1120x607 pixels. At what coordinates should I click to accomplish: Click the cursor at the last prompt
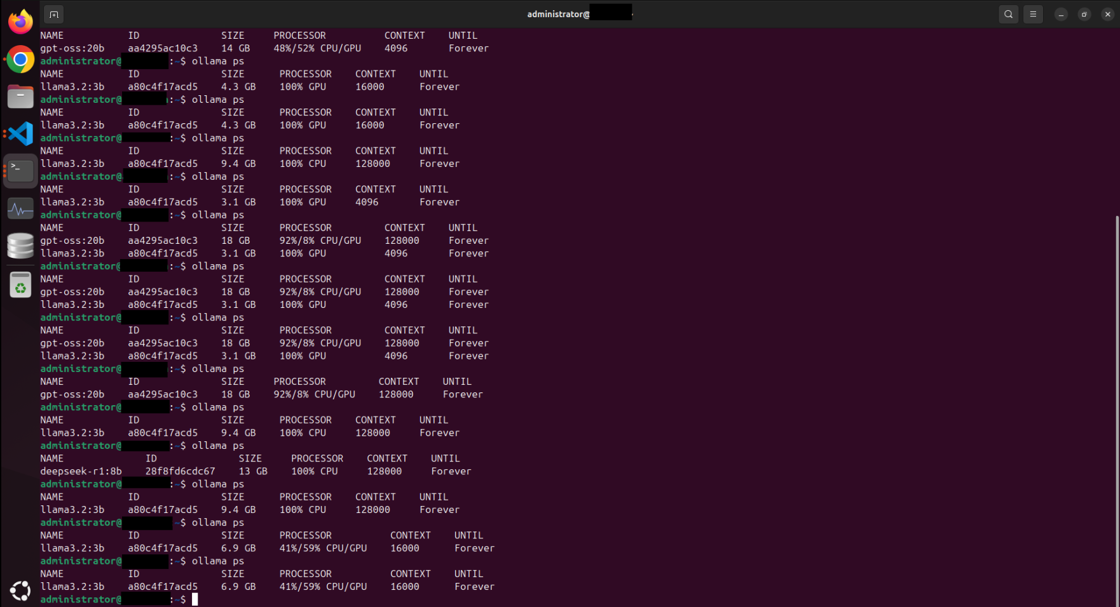[195, 599]
